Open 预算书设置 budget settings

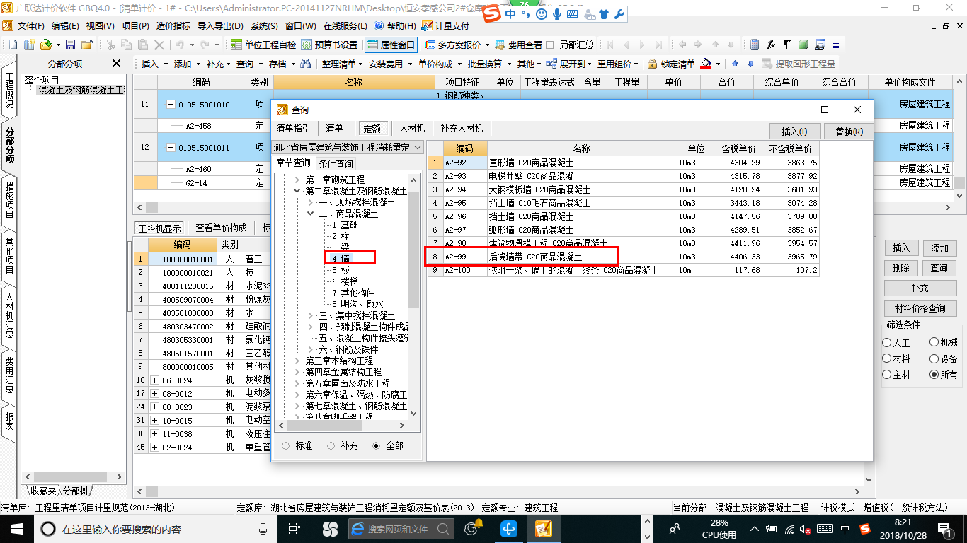tap(329, 45)
